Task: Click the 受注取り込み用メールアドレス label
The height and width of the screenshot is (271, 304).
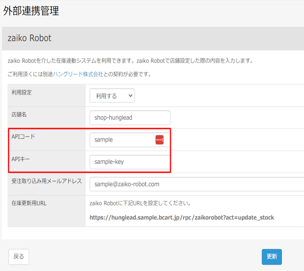Action: [47, 181]
